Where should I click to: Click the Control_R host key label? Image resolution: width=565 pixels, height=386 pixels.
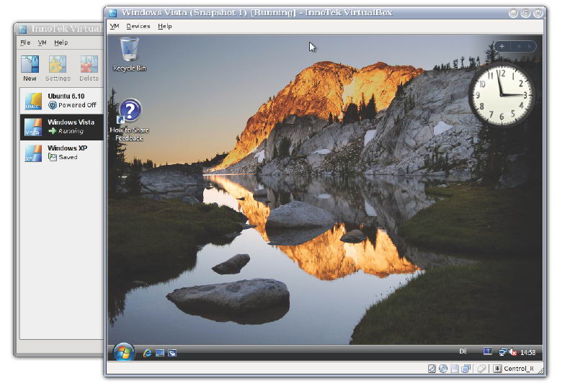pos(519,369)
